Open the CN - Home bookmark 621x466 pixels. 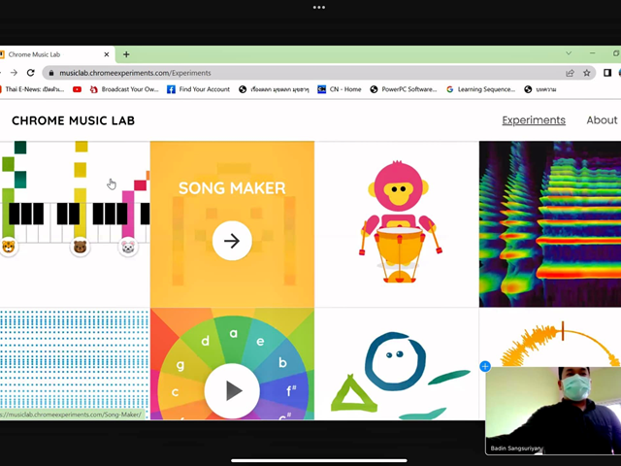click(x=340, y=89)
